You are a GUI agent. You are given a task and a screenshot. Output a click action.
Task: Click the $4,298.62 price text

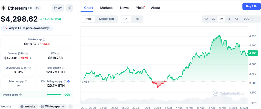point(19,19)
